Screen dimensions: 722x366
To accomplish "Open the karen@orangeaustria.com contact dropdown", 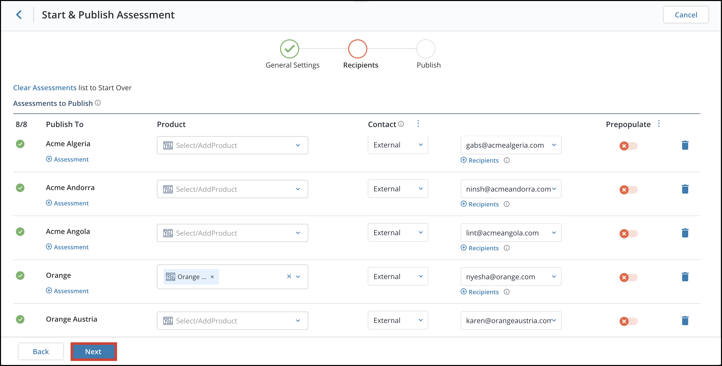I will coord(553,320).
